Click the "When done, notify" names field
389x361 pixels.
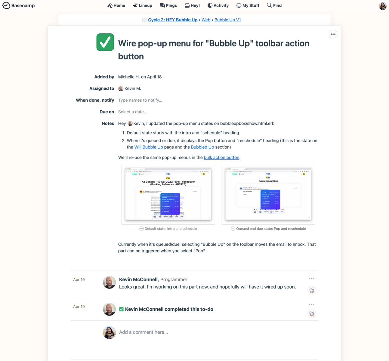[x=140, y=100]
